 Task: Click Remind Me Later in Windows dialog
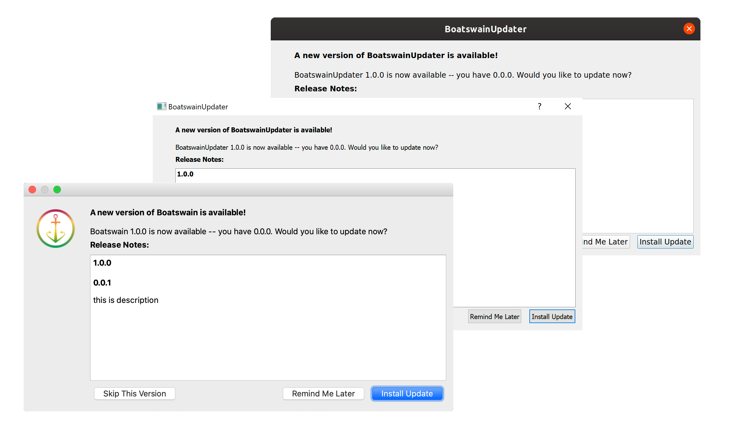tap(494, 317)
